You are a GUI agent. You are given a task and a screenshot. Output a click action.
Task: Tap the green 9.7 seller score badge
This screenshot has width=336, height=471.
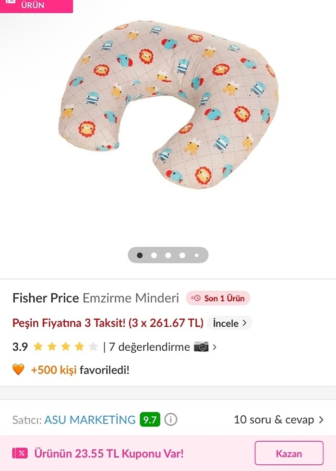point(150,420)
